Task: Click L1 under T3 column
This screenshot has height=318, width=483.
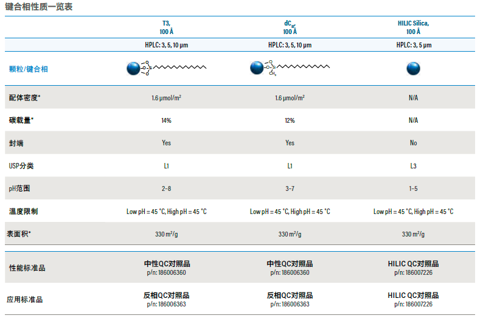Action: pyautogui.click(x=166, y=166)
